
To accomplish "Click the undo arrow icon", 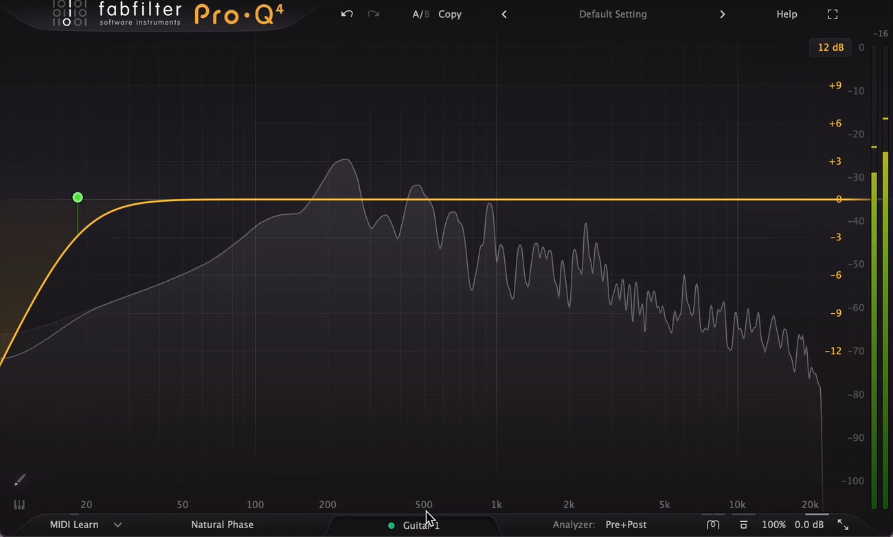I will click(347, 14).
